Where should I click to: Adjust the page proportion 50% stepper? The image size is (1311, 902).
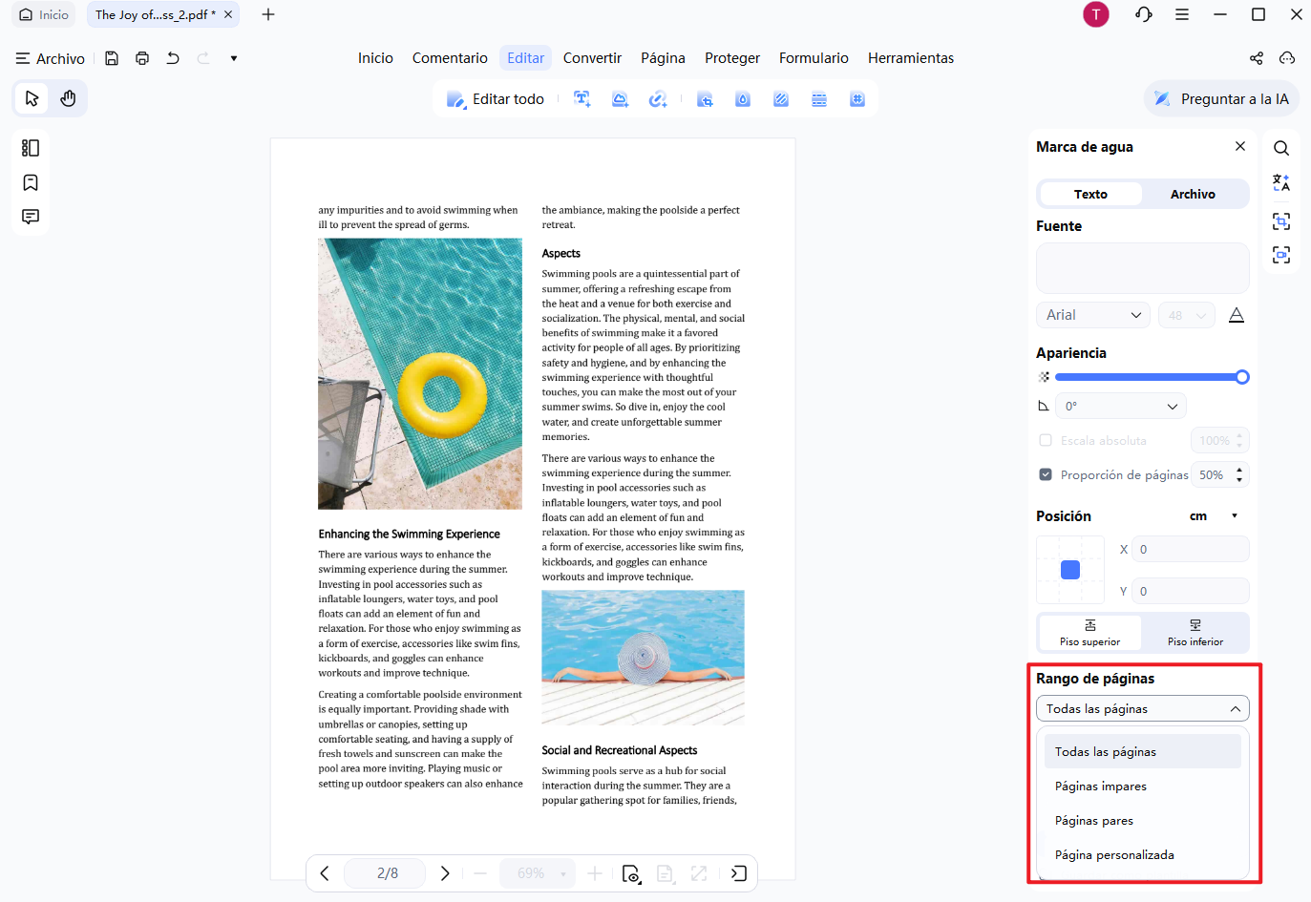[1239, 474]
